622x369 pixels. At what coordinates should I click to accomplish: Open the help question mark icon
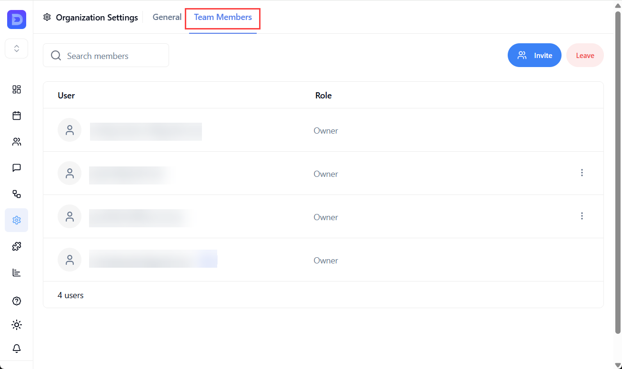(17, 301)
